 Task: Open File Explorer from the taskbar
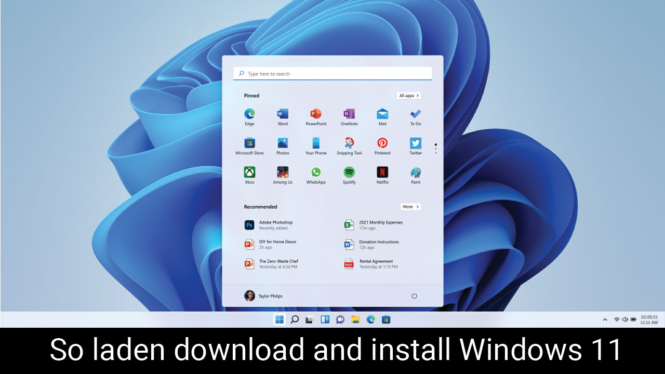tap(355, 319)
